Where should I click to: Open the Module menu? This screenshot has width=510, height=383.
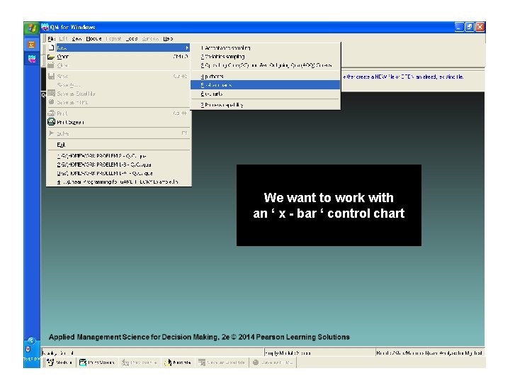coord(93,39)
